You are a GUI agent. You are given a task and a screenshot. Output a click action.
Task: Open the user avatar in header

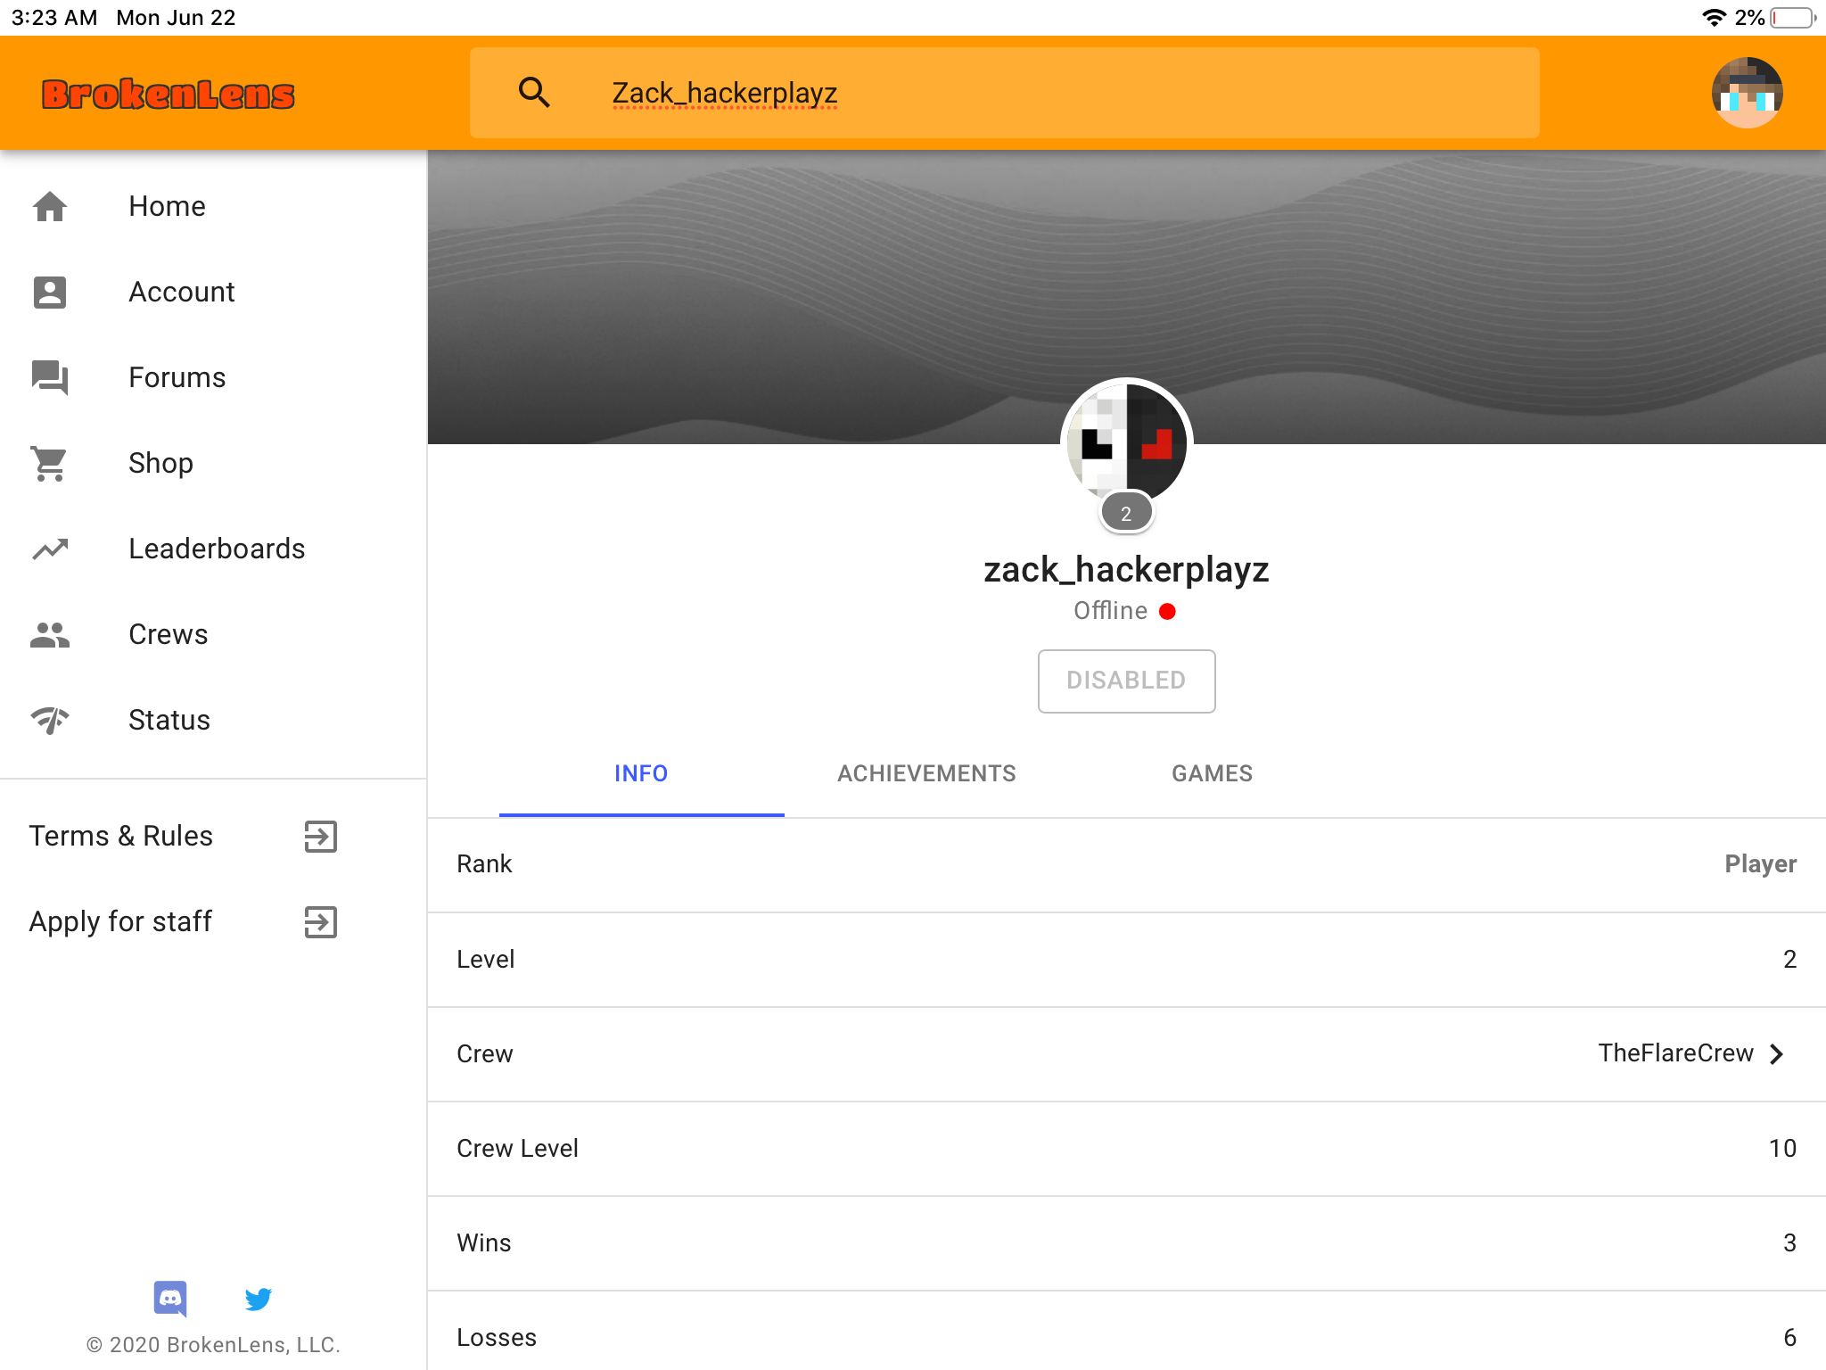pos(1747,93)
